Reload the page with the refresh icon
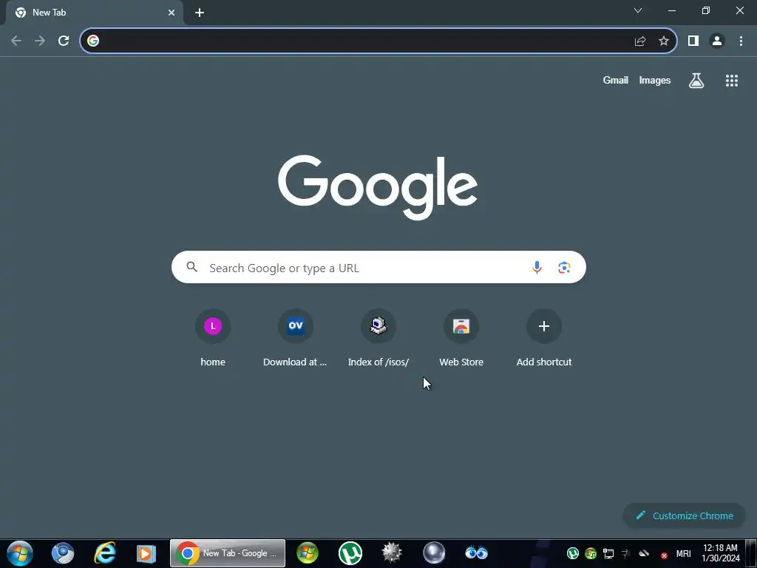 [64, 41]
